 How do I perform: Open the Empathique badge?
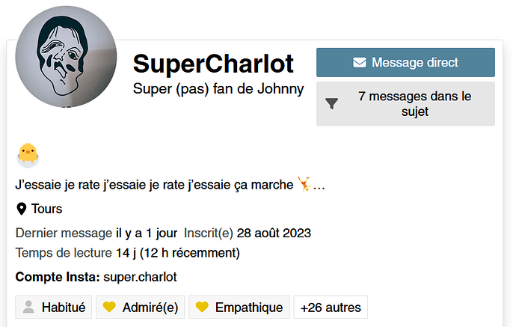(239, 307)
